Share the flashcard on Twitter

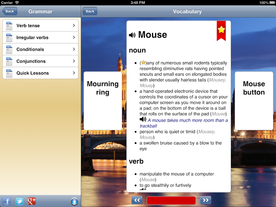pos(19,201)
